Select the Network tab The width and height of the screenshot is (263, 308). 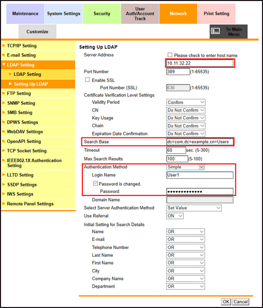(x=178, y=14)
